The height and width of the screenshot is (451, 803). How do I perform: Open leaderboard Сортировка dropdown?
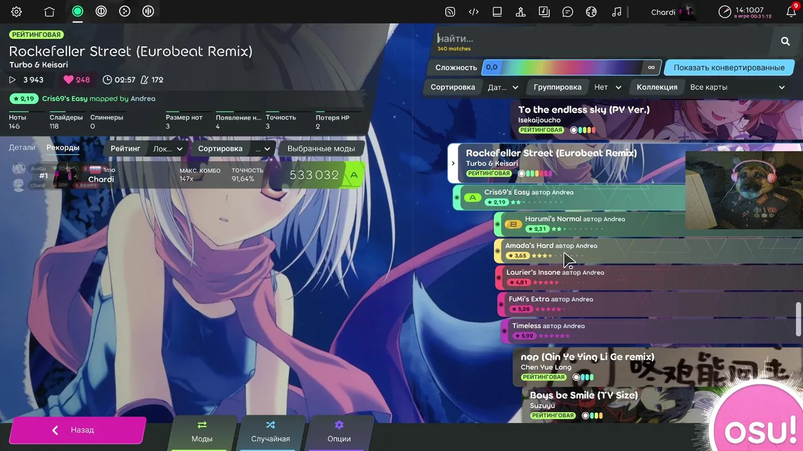pyautogui.click(x=262, y=148)
